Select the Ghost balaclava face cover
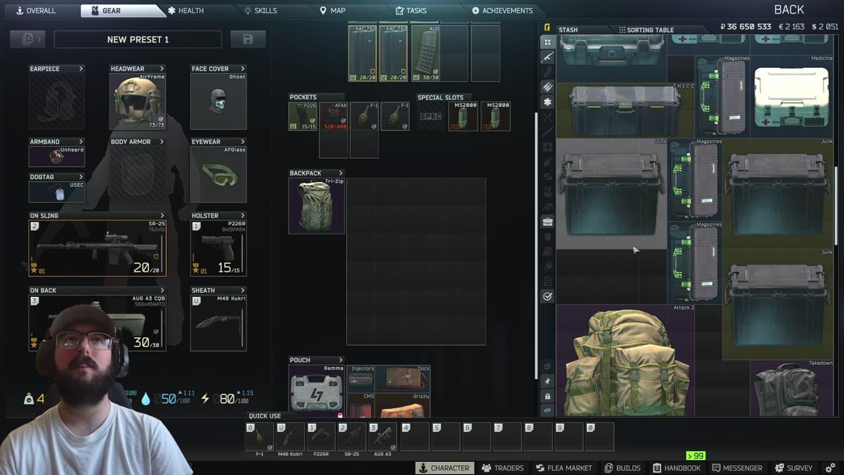The width and height of the screenshot is (844, 475). pyautogui.click(x=218, y=101)
